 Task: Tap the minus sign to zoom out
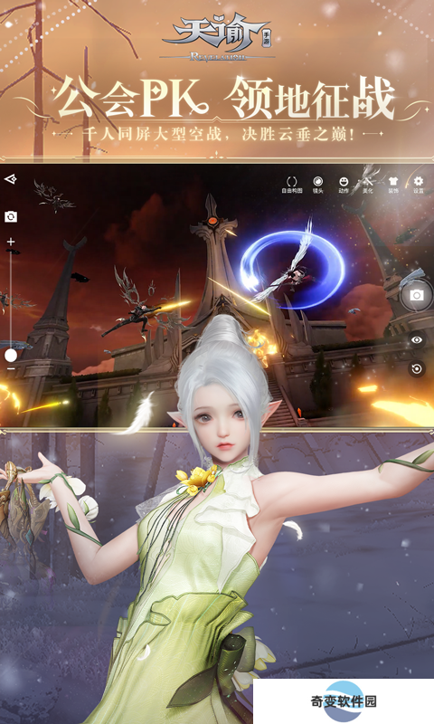coord(11,368)
